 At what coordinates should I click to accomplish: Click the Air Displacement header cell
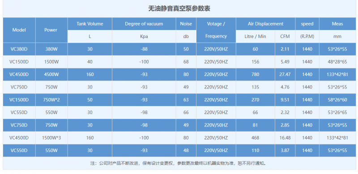click(x=265, y=24)
